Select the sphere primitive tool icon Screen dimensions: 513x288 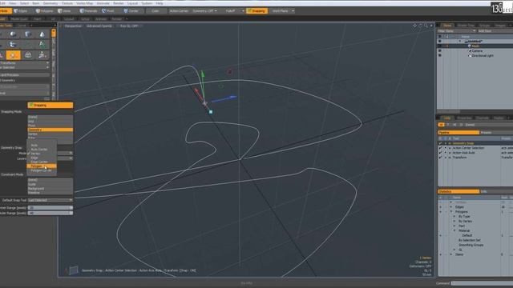tap(13, 34)
